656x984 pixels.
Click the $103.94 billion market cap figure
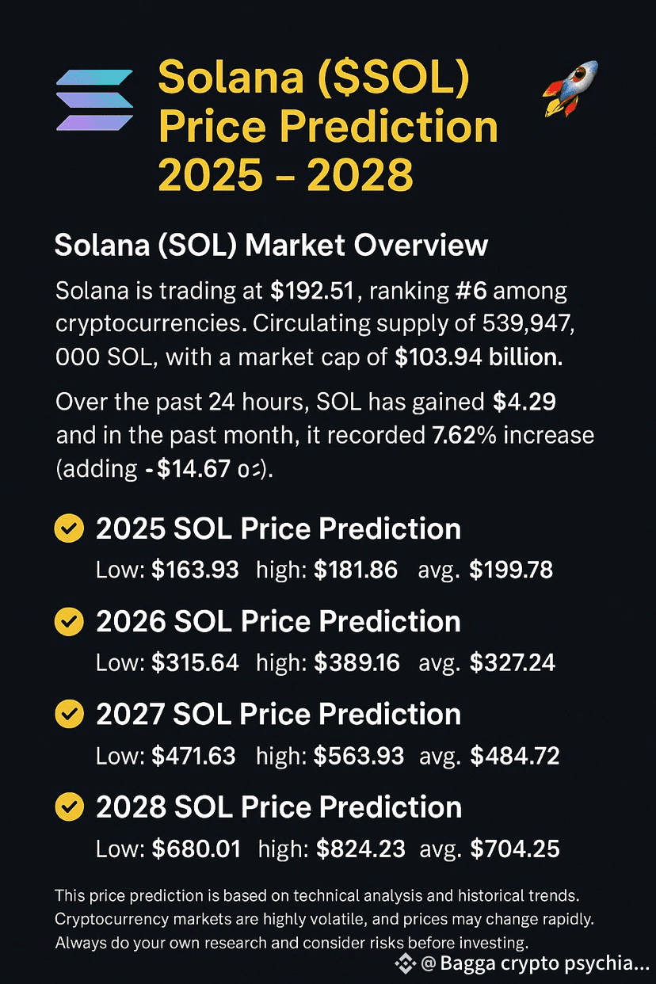pyautogui.click(x=479, y=358)
